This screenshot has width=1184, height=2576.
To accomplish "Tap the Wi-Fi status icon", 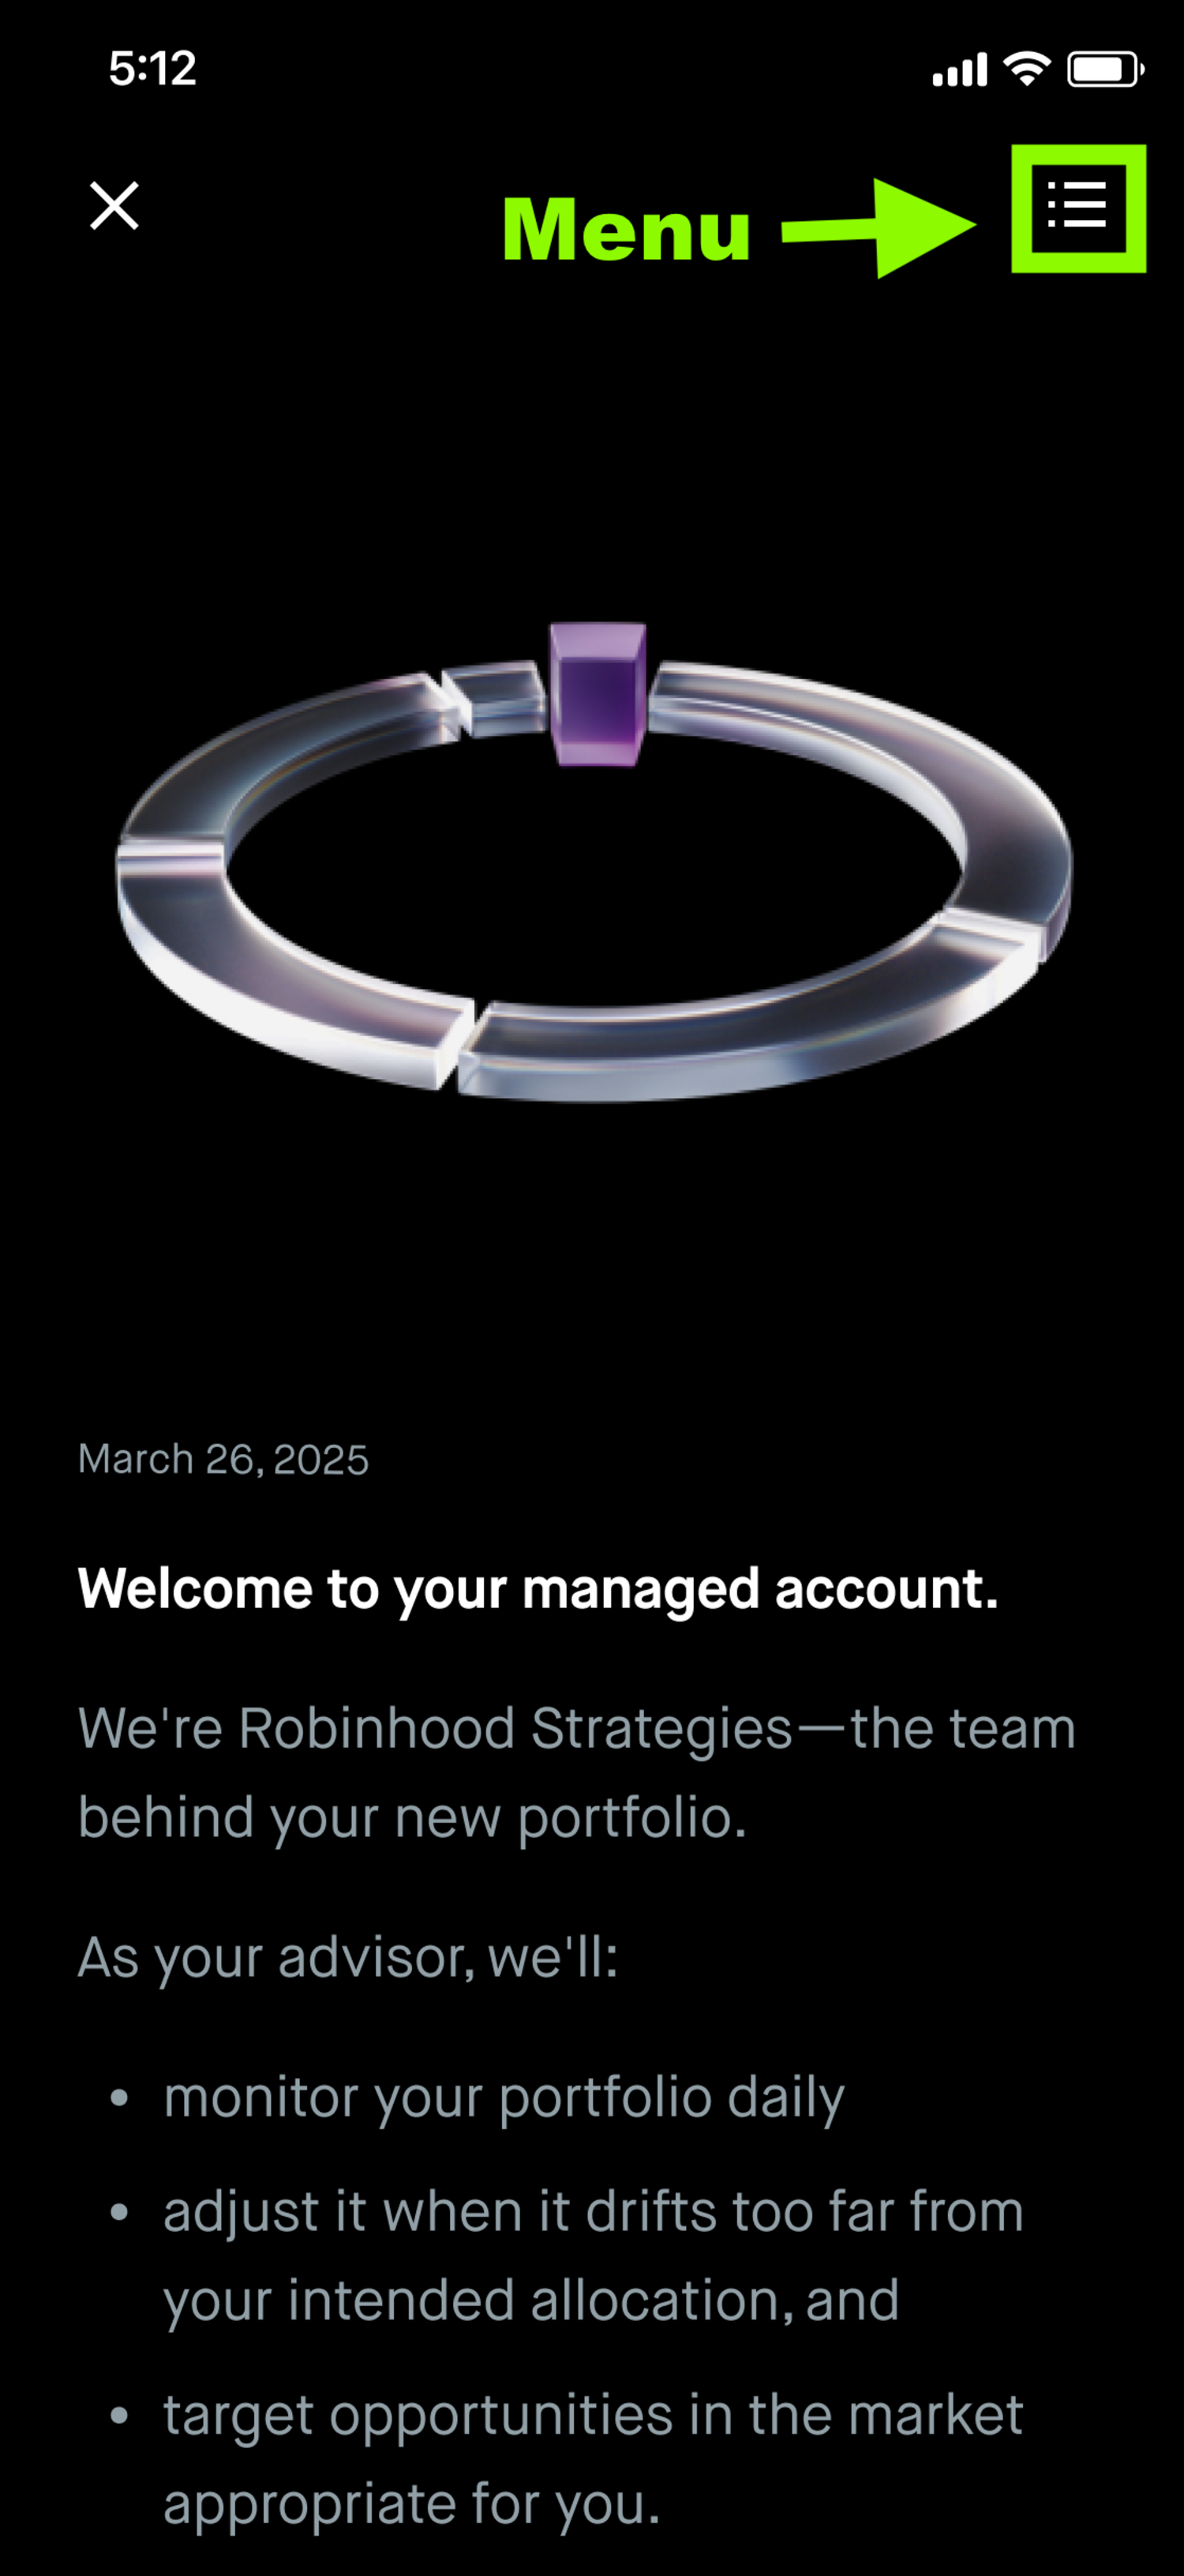I will (x=1026, y=69).
